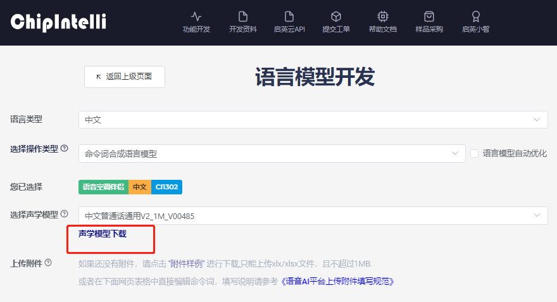Click the 启英云API file icon
Screen dimensions: 557x302
pyautogui.click(x=289, y=16)
